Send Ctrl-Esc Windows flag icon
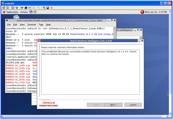Screen dimensions: 173x119 tap(26, 8)
